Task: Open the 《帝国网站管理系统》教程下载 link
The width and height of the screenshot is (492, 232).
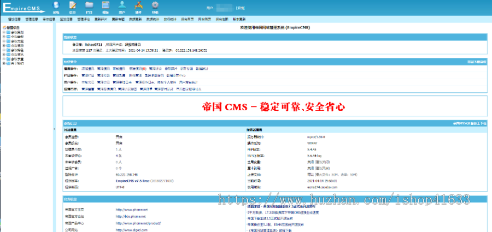Action: [271, 230]
